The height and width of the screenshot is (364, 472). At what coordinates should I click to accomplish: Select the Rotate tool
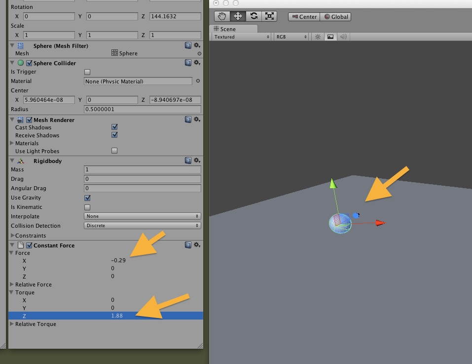tap(253, 16)
